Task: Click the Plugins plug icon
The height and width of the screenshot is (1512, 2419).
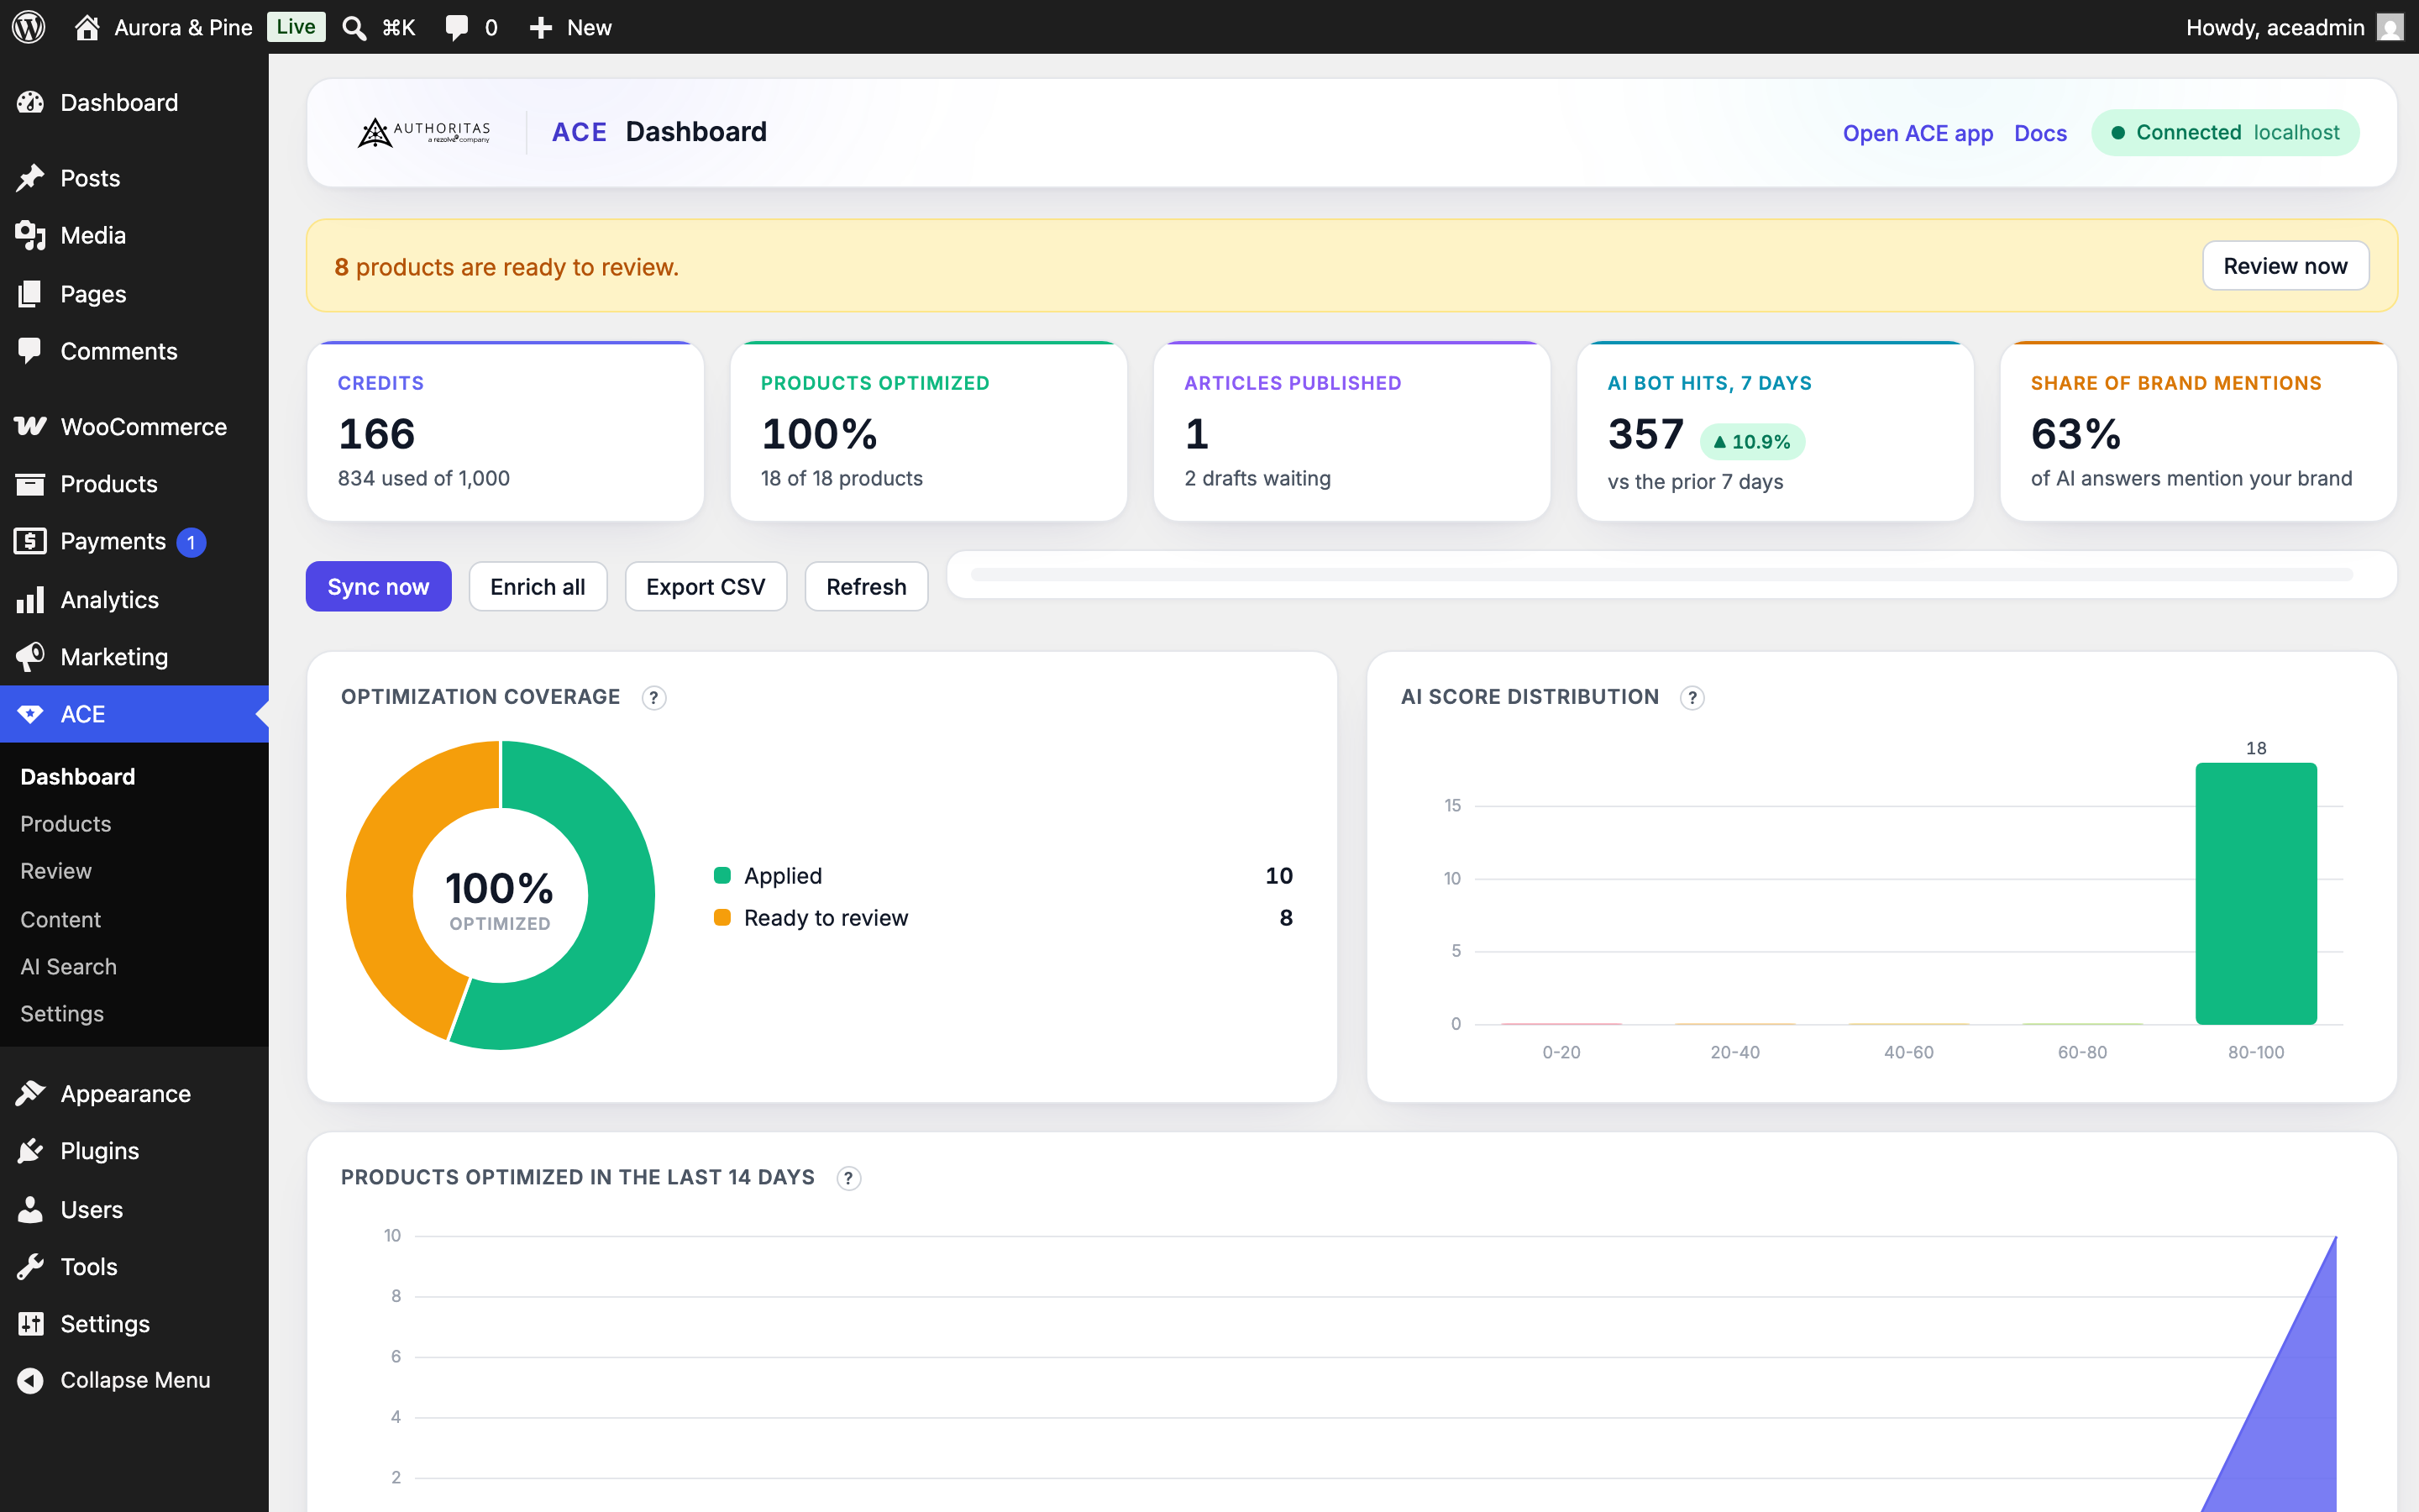Action: [30, 1151]
